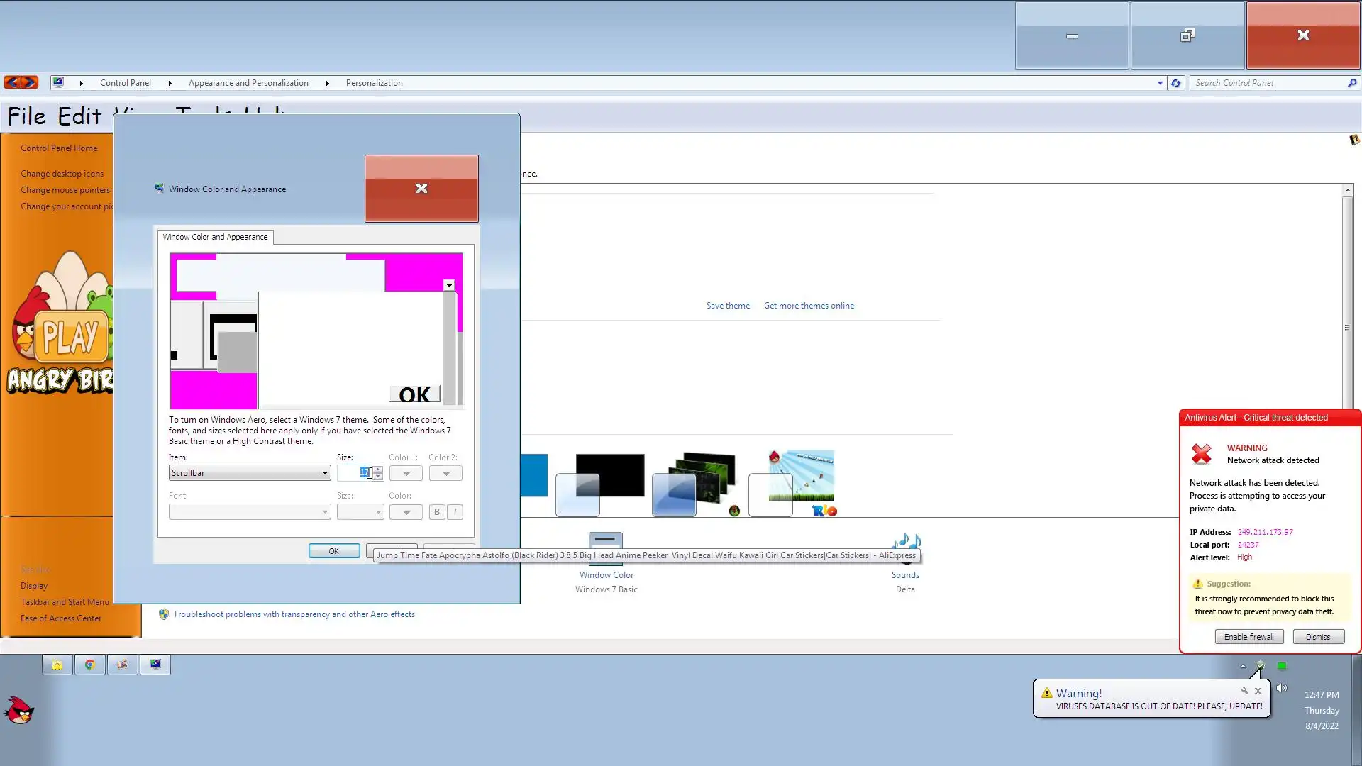The image size is (1362, 766).
Task: Open Chrome from the taskbar
Action: [x=89, y=665]
